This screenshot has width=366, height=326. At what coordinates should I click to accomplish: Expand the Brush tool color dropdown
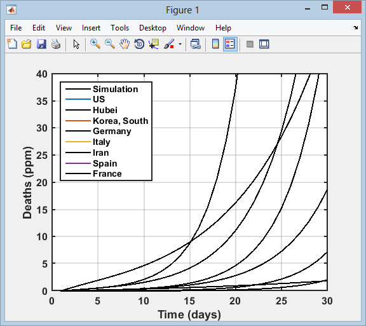tap(180, 44)
